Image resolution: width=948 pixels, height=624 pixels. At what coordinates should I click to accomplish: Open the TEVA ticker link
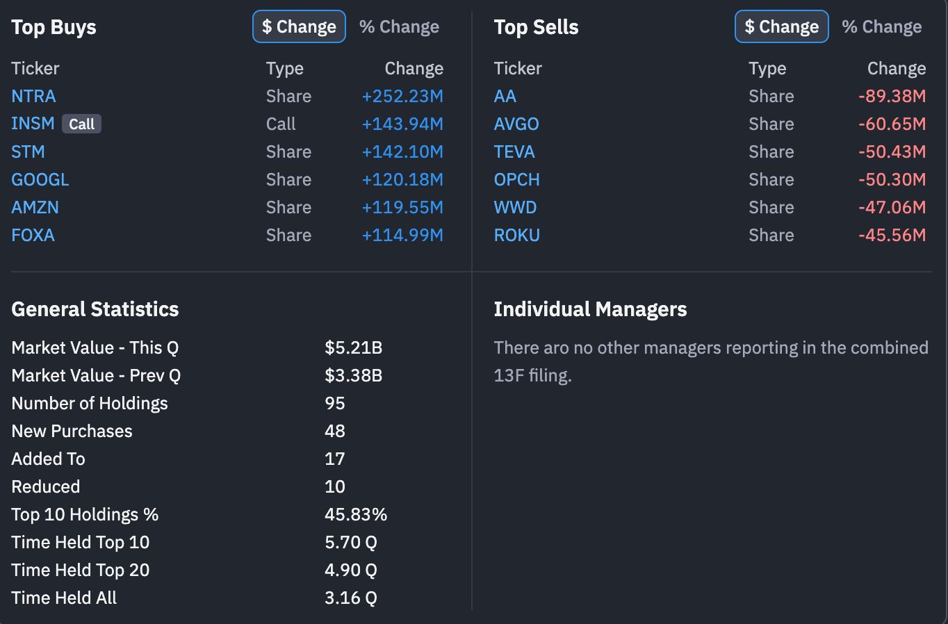(x=514, y=151)
